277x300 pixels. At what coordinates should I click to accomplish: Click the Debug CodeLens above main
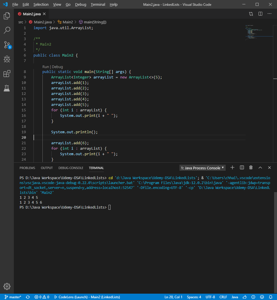57,67
